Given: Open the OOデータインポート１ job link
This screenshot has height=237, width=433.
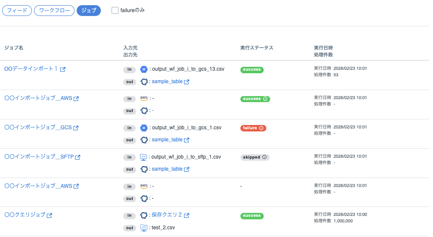Looking at the screenshot, I should click(31, 69).
